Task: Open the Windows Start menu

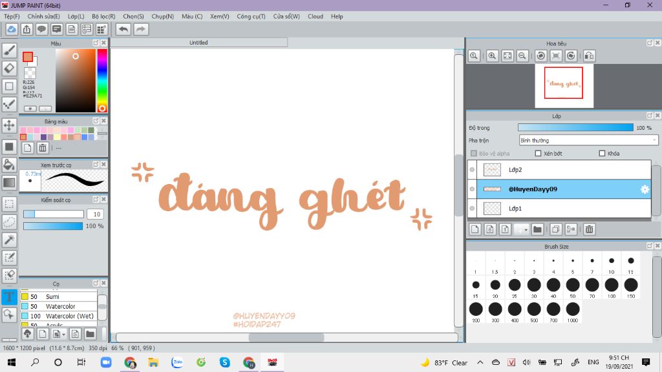Action: (x=12, y=362)
